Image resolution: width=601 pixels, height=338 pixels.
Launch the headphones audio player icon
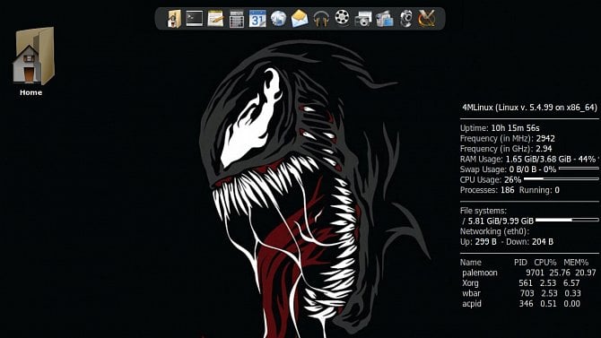click(321, 19)
